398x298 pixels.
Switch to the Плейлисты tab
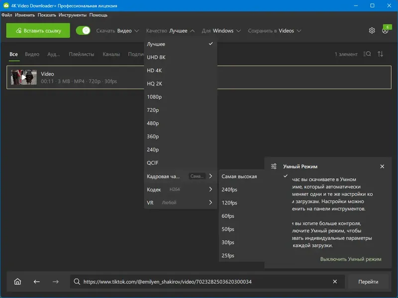82,54
